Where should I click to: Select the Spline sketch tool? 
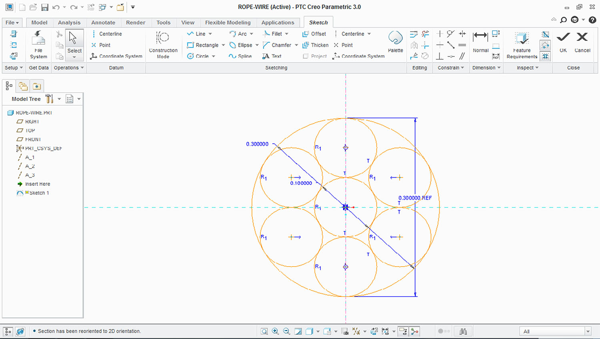(240, 56)
